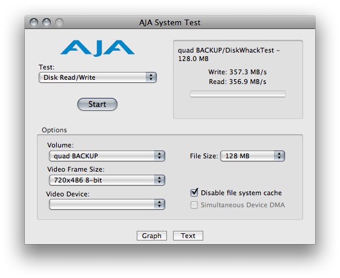Image resolution: width=340 pixels, height=278 pixels.
Task: Open the File Size dropdown showing 128 MB
Action: click(x=253, y=156)
